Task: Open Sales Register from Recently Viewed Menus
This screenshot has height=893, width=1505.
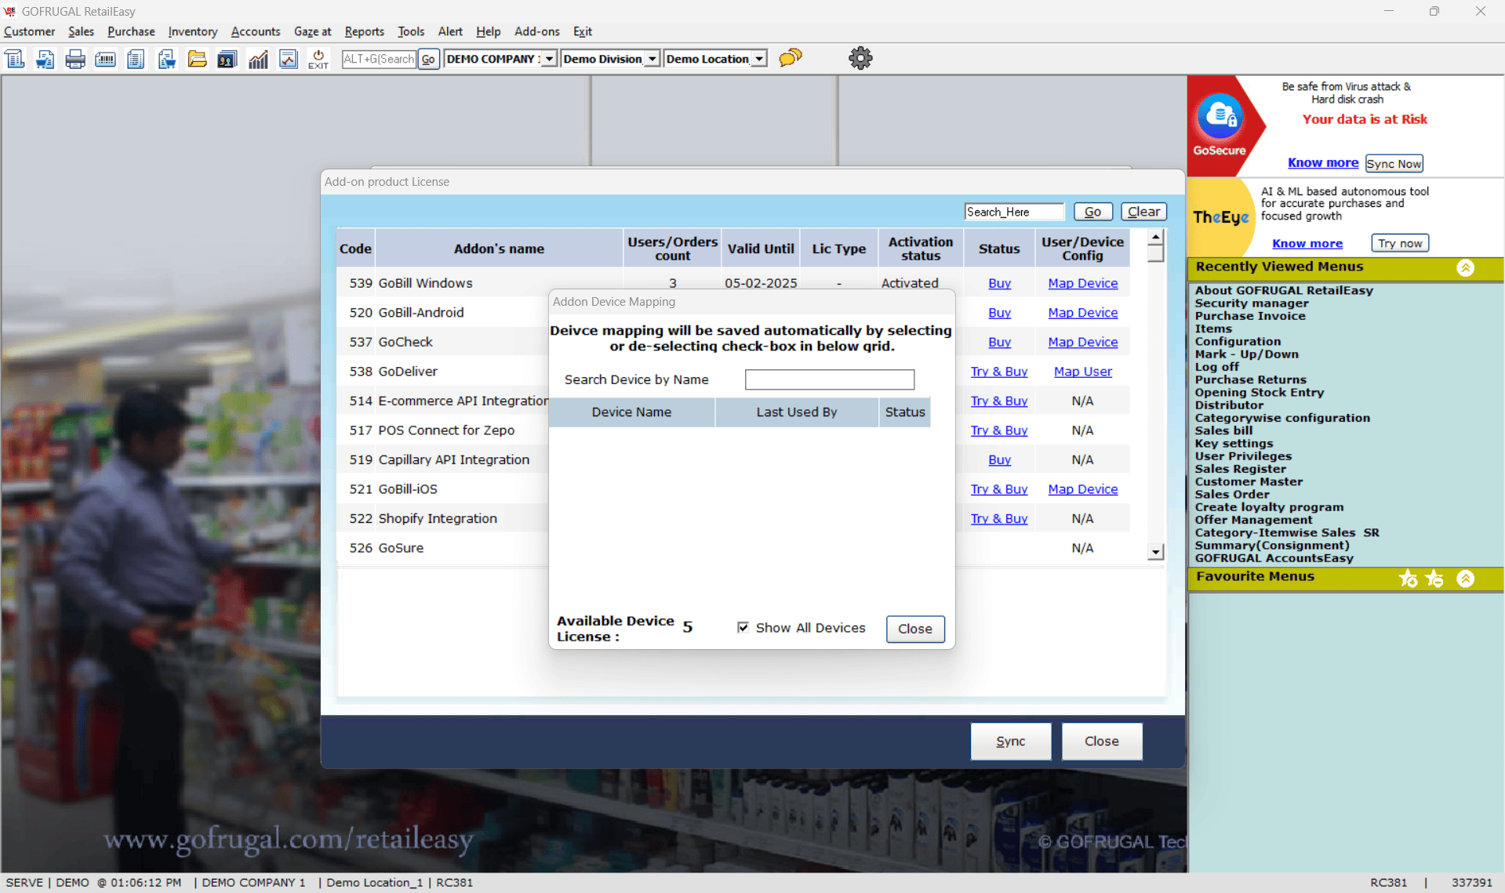Action: pos(1241,469)
